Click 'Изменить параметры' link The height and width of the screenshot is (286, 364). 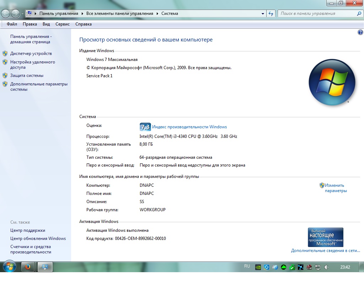[x=336, y=188]
